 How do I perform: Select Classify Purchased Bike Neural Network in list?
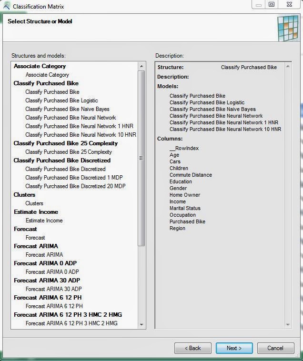pyautogui.click(x=71, y=118)
